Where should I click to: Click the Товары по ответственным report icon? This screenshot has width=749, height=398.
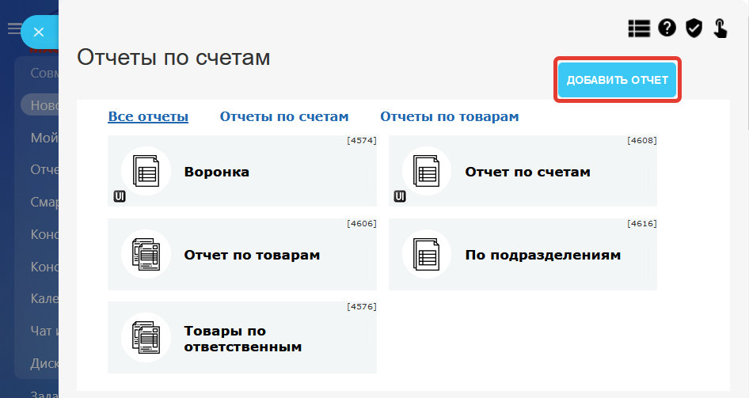pos(146,337)
